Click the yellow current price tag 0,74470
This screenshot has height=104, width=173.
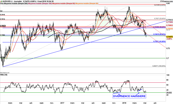click(x=169, y=37)
